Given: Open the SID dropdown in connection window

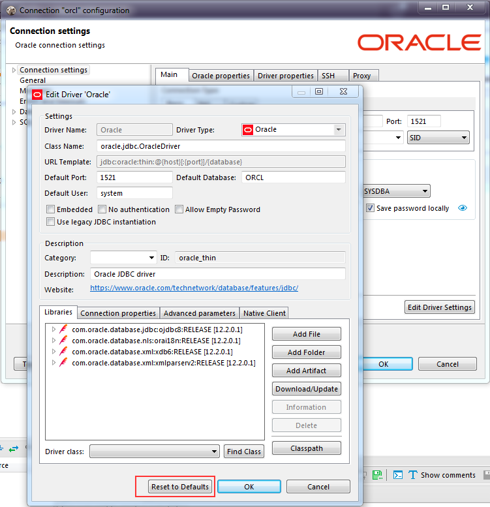Looking at the screenshot, I should [438, 138].
